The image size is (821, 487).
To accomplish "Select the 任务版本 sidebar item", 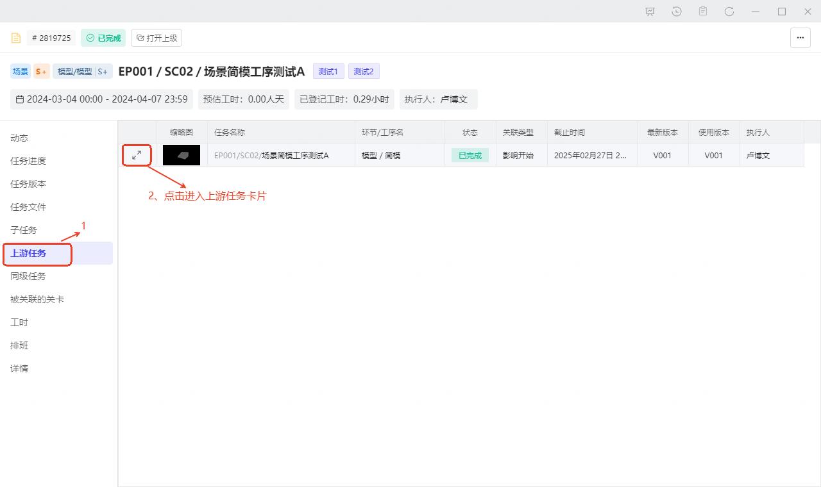I will 28,184.
